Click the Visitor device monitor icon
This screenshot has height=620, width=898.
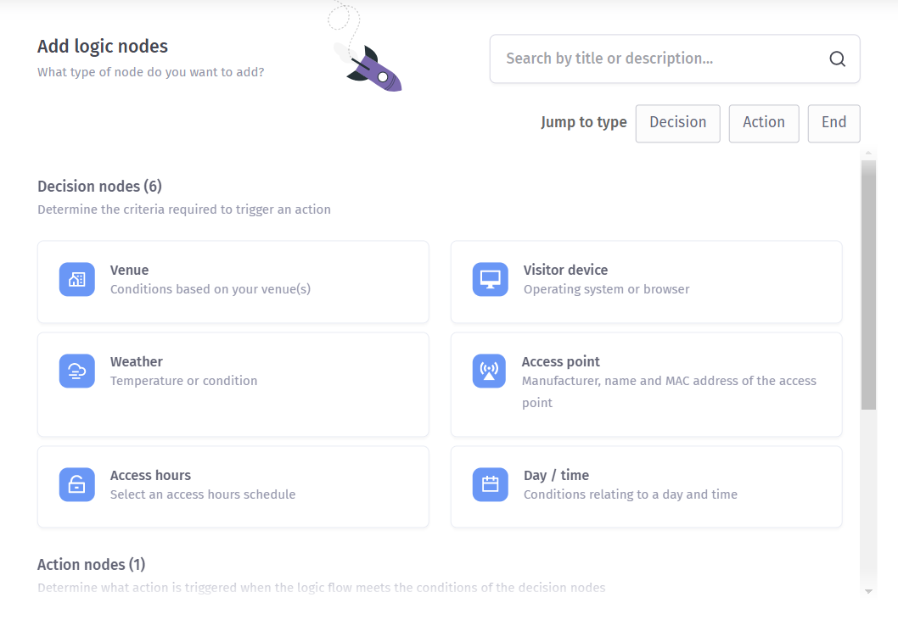(490, 280)
